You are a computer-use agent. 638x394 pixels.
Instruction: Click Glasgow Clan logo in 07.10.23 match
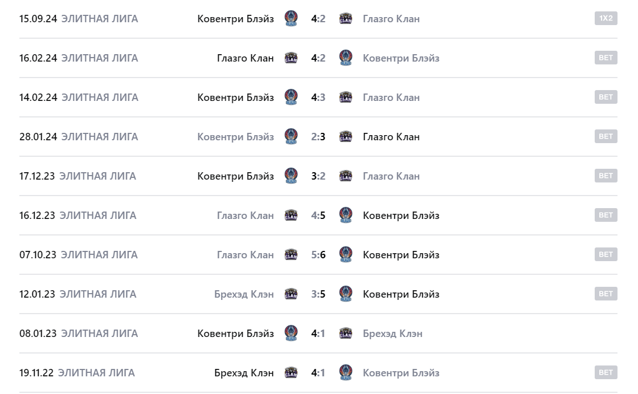pos(291,254)
